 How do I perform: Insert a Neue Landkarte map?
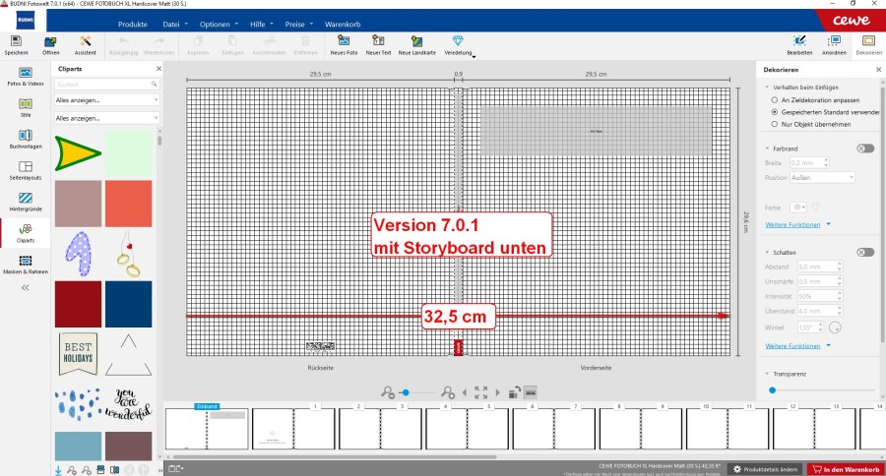coord(417,44)
